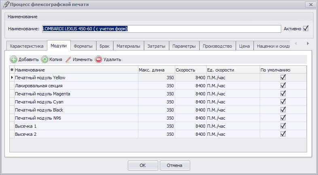This screenshot has width=318, height=175.
Task: Open the Форматы tab
Action: tap(83, 46)
